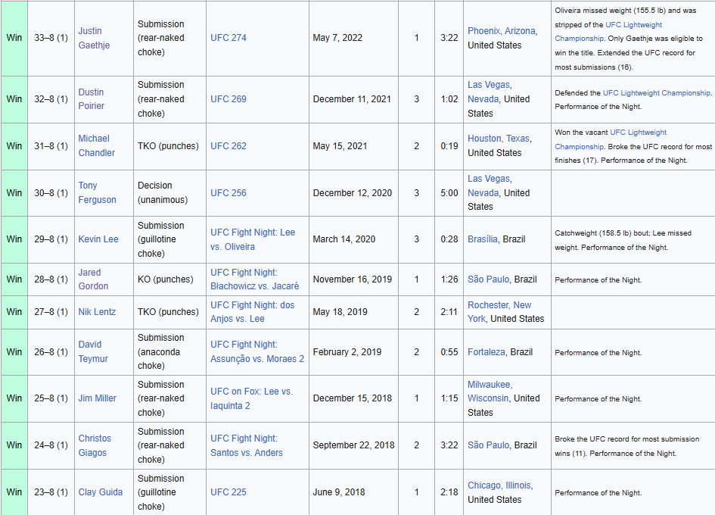Open UFC Lightweight Championship link in UFC 262 notes
This screenshot has width=715, height=515.
(x=611, y=139)
